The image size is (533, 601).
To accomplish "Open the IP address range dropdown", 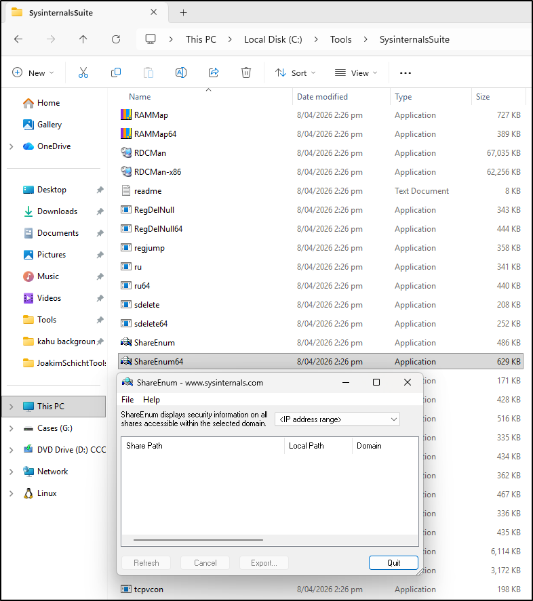I will 337,419.
